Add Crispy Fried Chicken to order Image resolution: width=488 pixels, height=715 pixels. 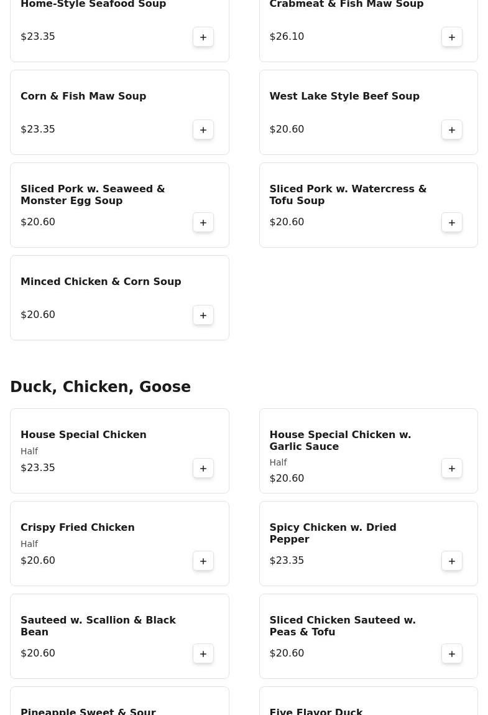(x=203, y=561)
